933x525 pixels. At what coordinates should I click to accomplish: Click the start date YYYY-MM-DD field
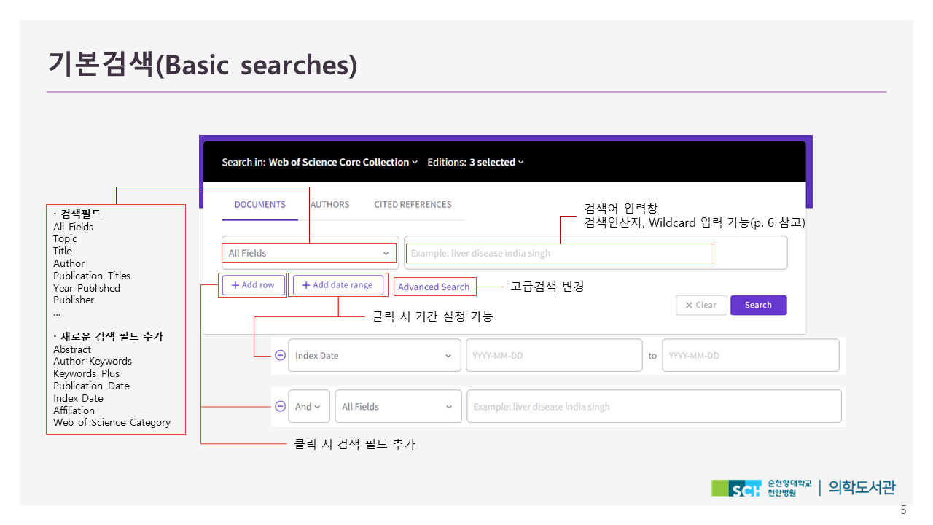pyautogui.click(x=554, y=356)
